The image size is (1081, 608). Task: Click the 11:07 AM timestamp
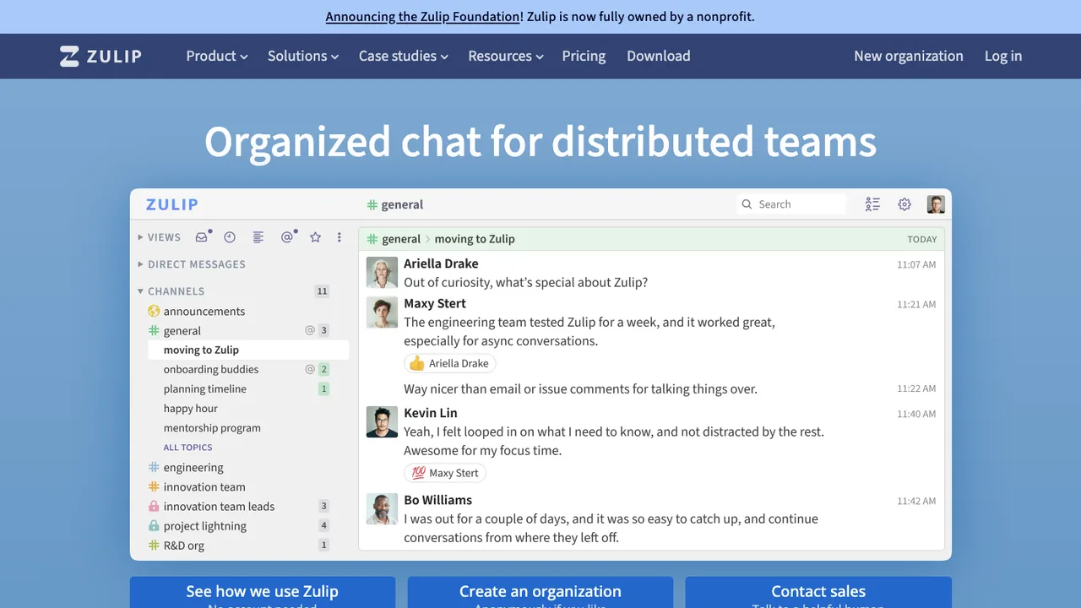(x=916, y=265)
